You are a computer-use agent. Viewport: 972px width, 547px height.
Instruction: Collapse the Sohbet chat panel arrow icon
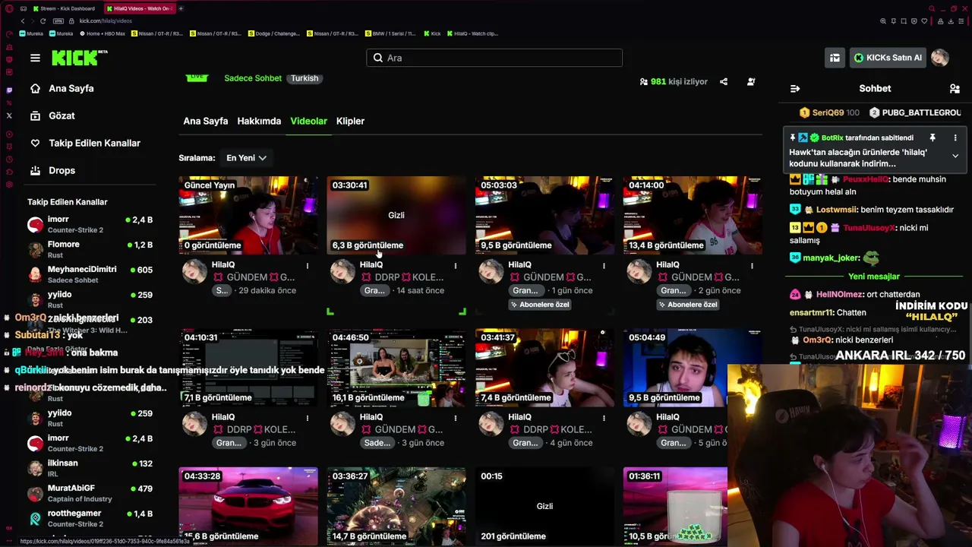795,88
